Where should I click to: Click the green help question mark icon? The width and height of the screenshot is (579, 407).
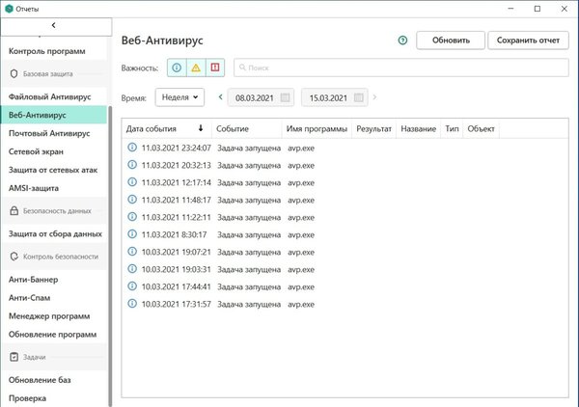pyautogui.click(x=401, y=41)
